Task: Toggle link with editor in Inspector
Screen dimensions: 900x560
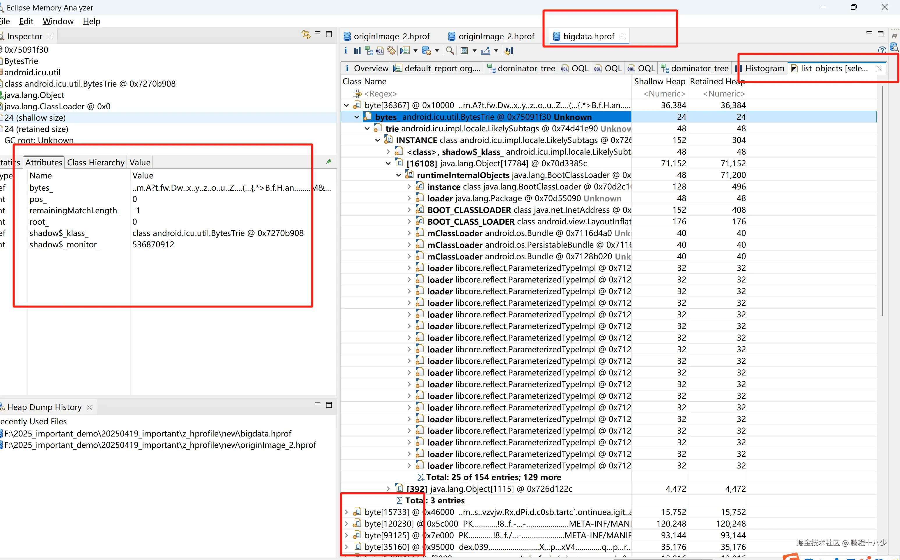Action: (x=306, y=35)
